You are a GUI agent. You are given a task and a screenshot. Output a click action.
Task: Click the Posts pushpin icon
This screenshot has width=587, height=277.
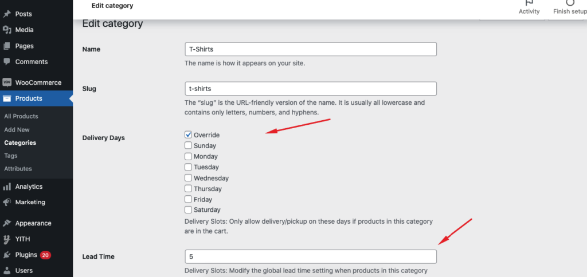tap(7, 14)
